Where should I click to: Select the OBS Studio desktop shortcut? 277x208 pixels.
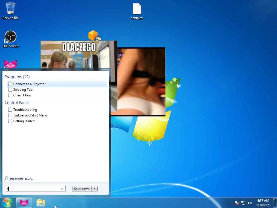(x=11, y=39)
